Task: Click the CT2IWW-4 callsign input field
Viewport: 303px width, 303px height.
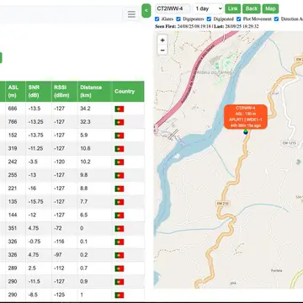Action: [x=173, y=8]
